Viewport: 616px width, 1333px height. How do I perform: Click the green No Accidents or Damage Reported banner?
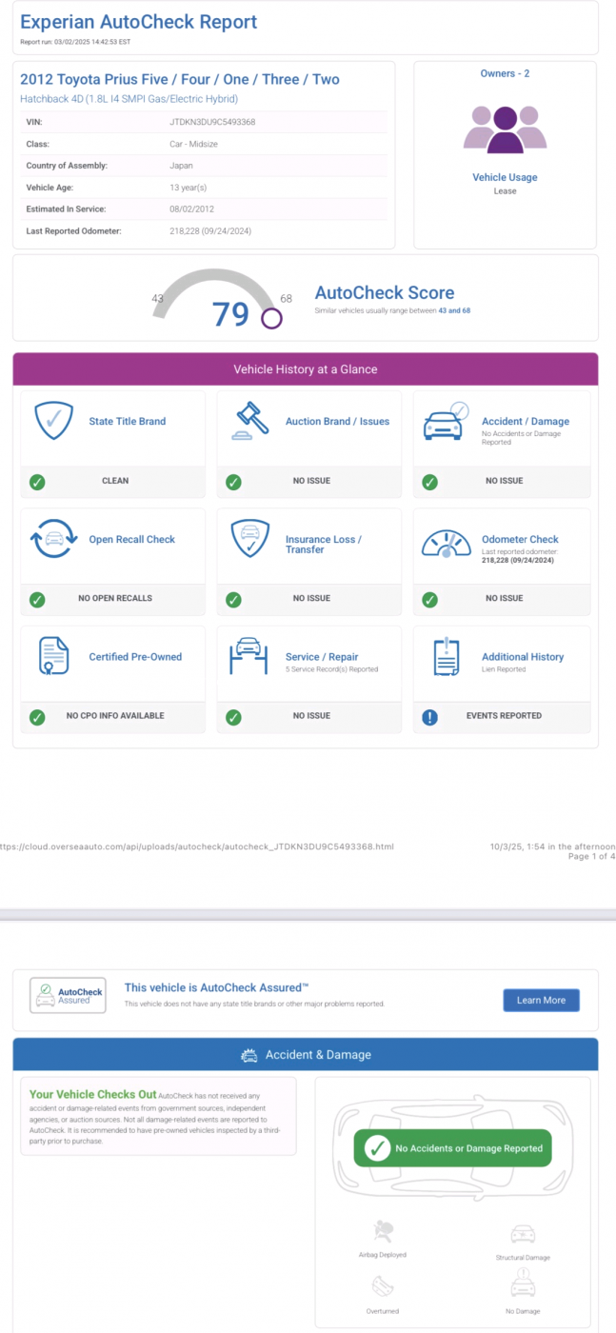[x=453, y=1148]
